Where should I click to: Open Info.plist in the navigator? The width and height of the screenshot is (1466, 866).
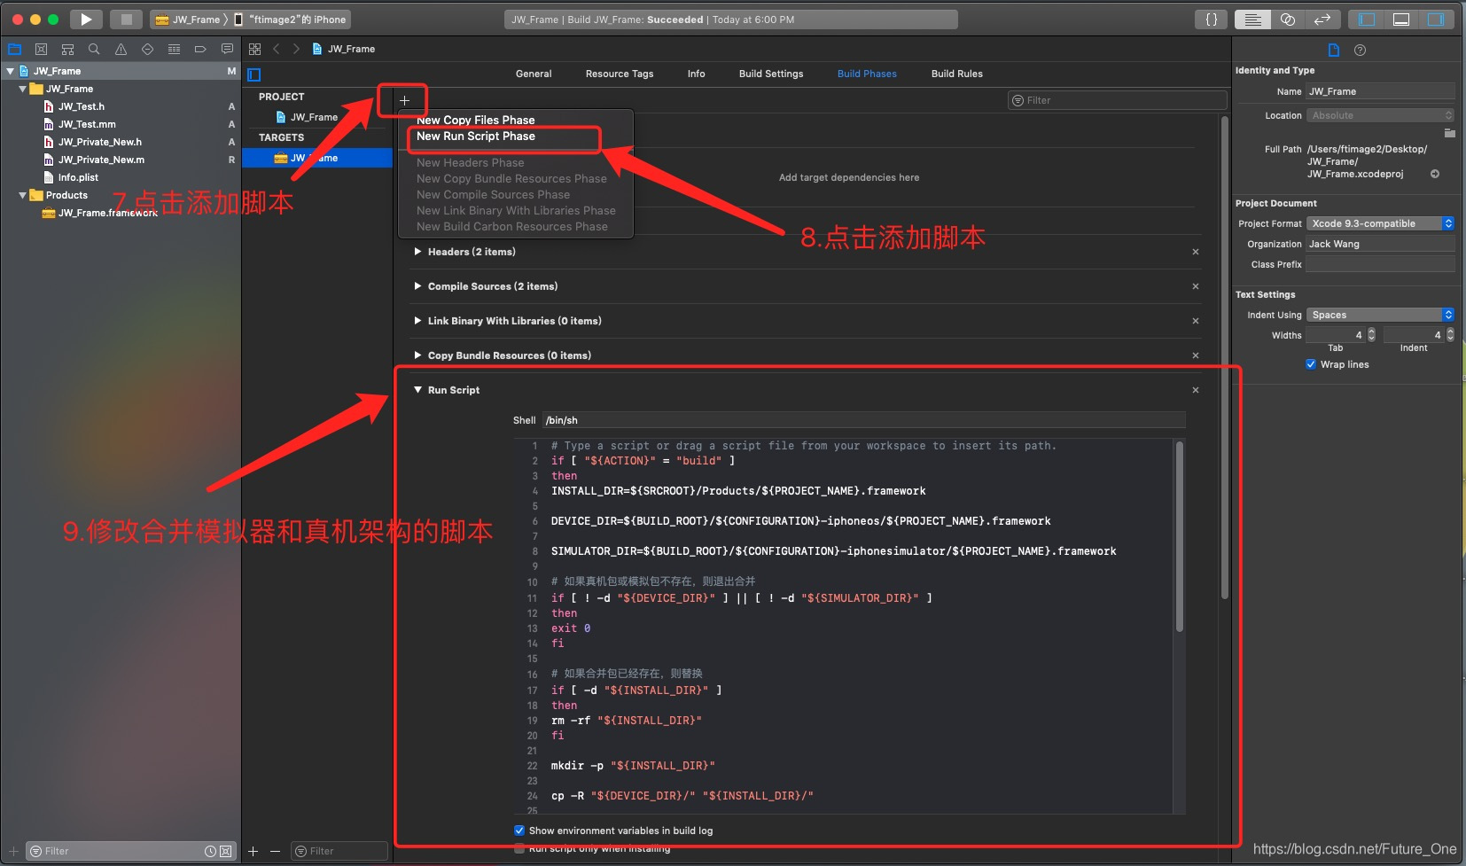tap(78, 177)
